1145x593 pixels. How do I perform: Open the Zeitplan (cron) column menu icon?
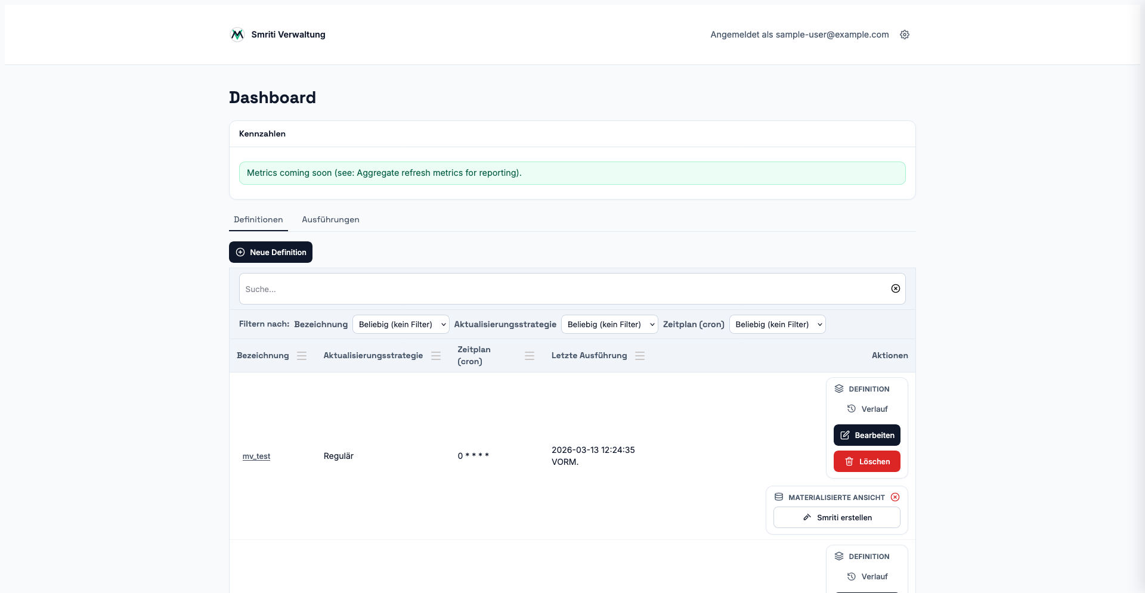click(529, 356)
